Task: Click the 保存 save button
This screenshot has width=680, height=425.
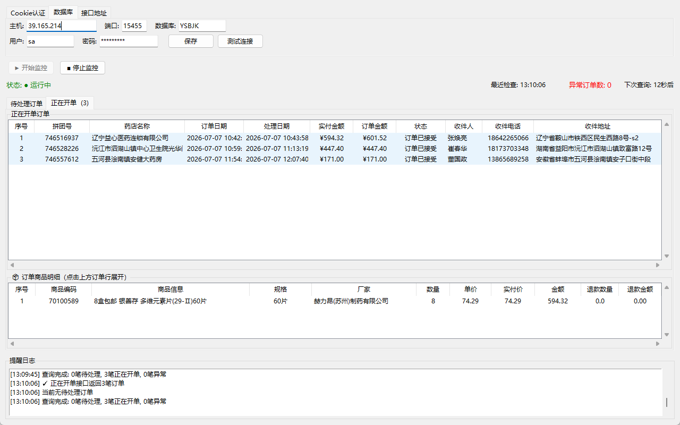Action: (x=191, y=41)
